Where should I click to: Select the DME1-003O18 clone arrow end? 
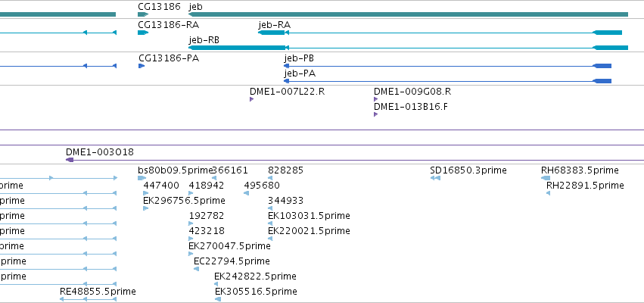70,160
